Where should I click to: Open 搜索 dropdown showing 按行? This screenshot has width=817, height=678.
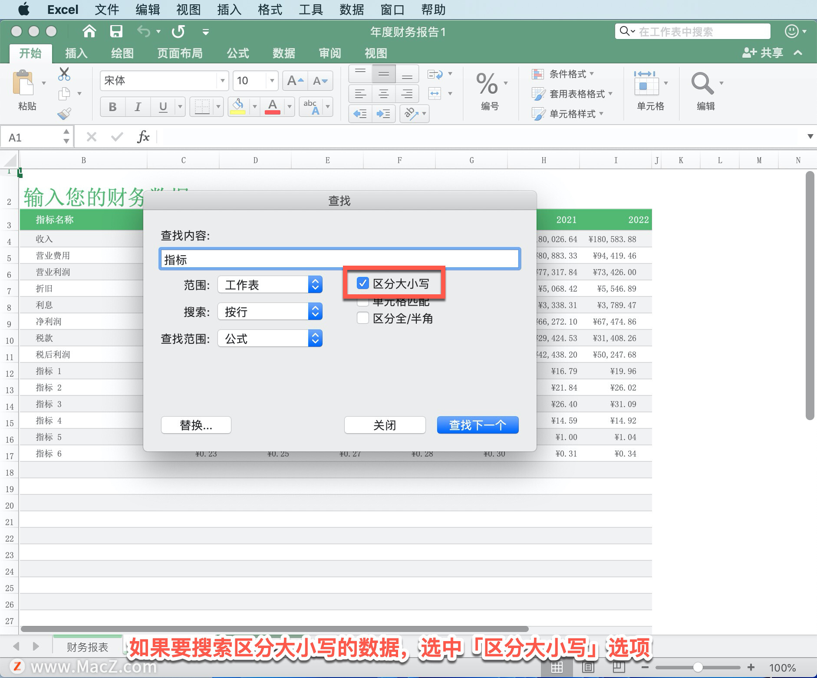270,312
